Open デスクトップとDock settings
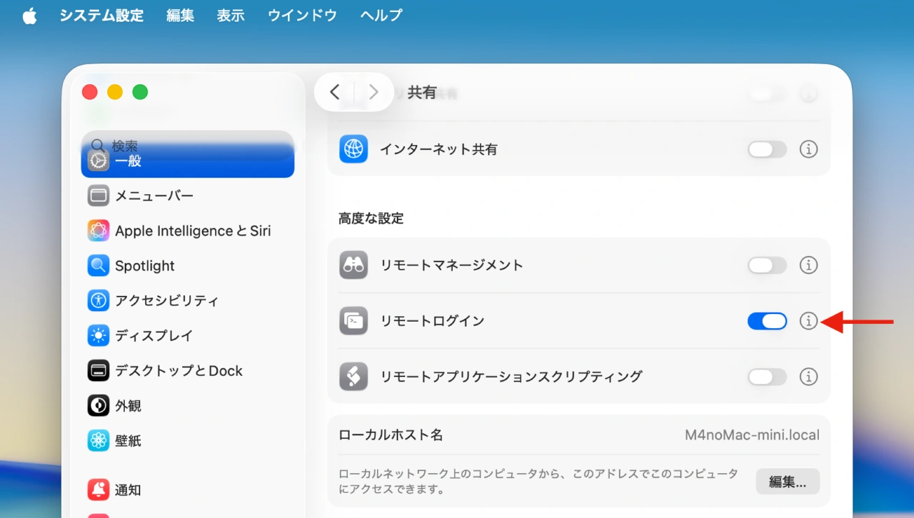Viewport: 914px width, 518px height. click(98, 370)
